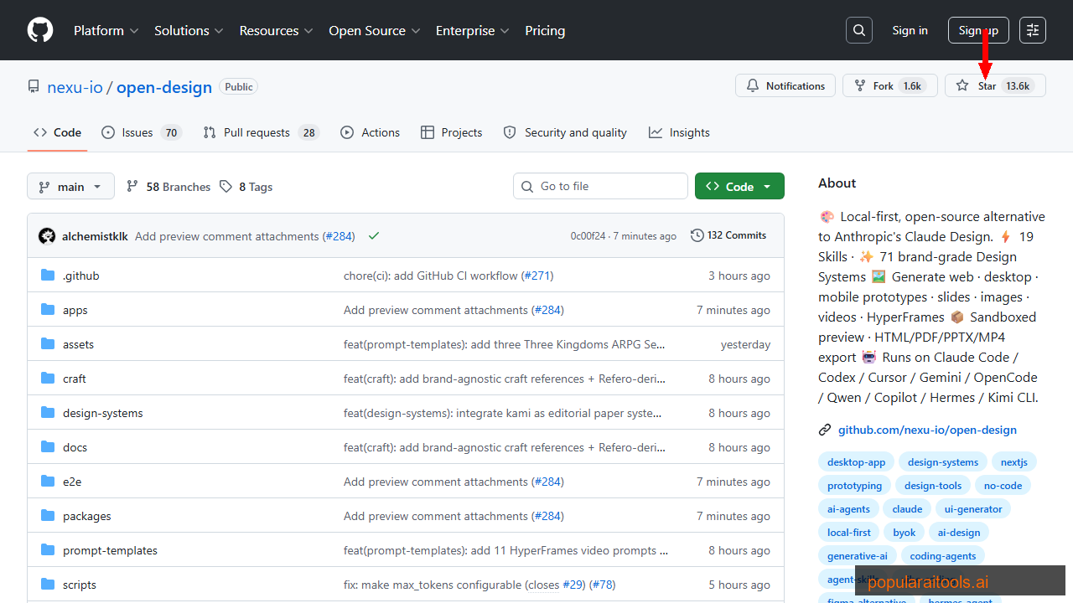Expand the Resources menu
1073x603 pixels.
click(x=276, y=30)
